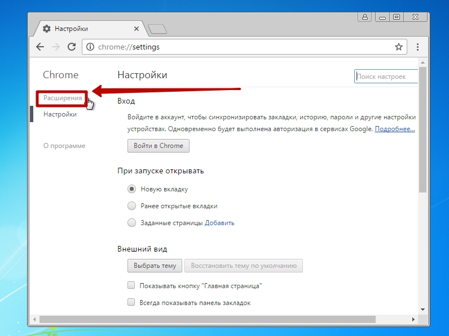Open the Подробнее link
The image size is (449, 336).
[395, 129]
